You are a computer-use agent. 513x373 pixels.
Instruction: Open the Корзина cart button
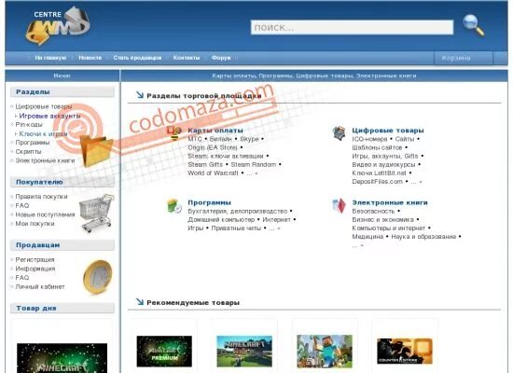pyautogui.click(x=464, y=58)
